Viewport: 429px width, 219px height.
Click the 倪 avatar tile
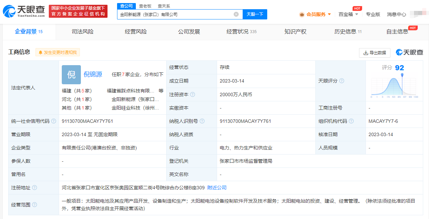click(71, 75)
